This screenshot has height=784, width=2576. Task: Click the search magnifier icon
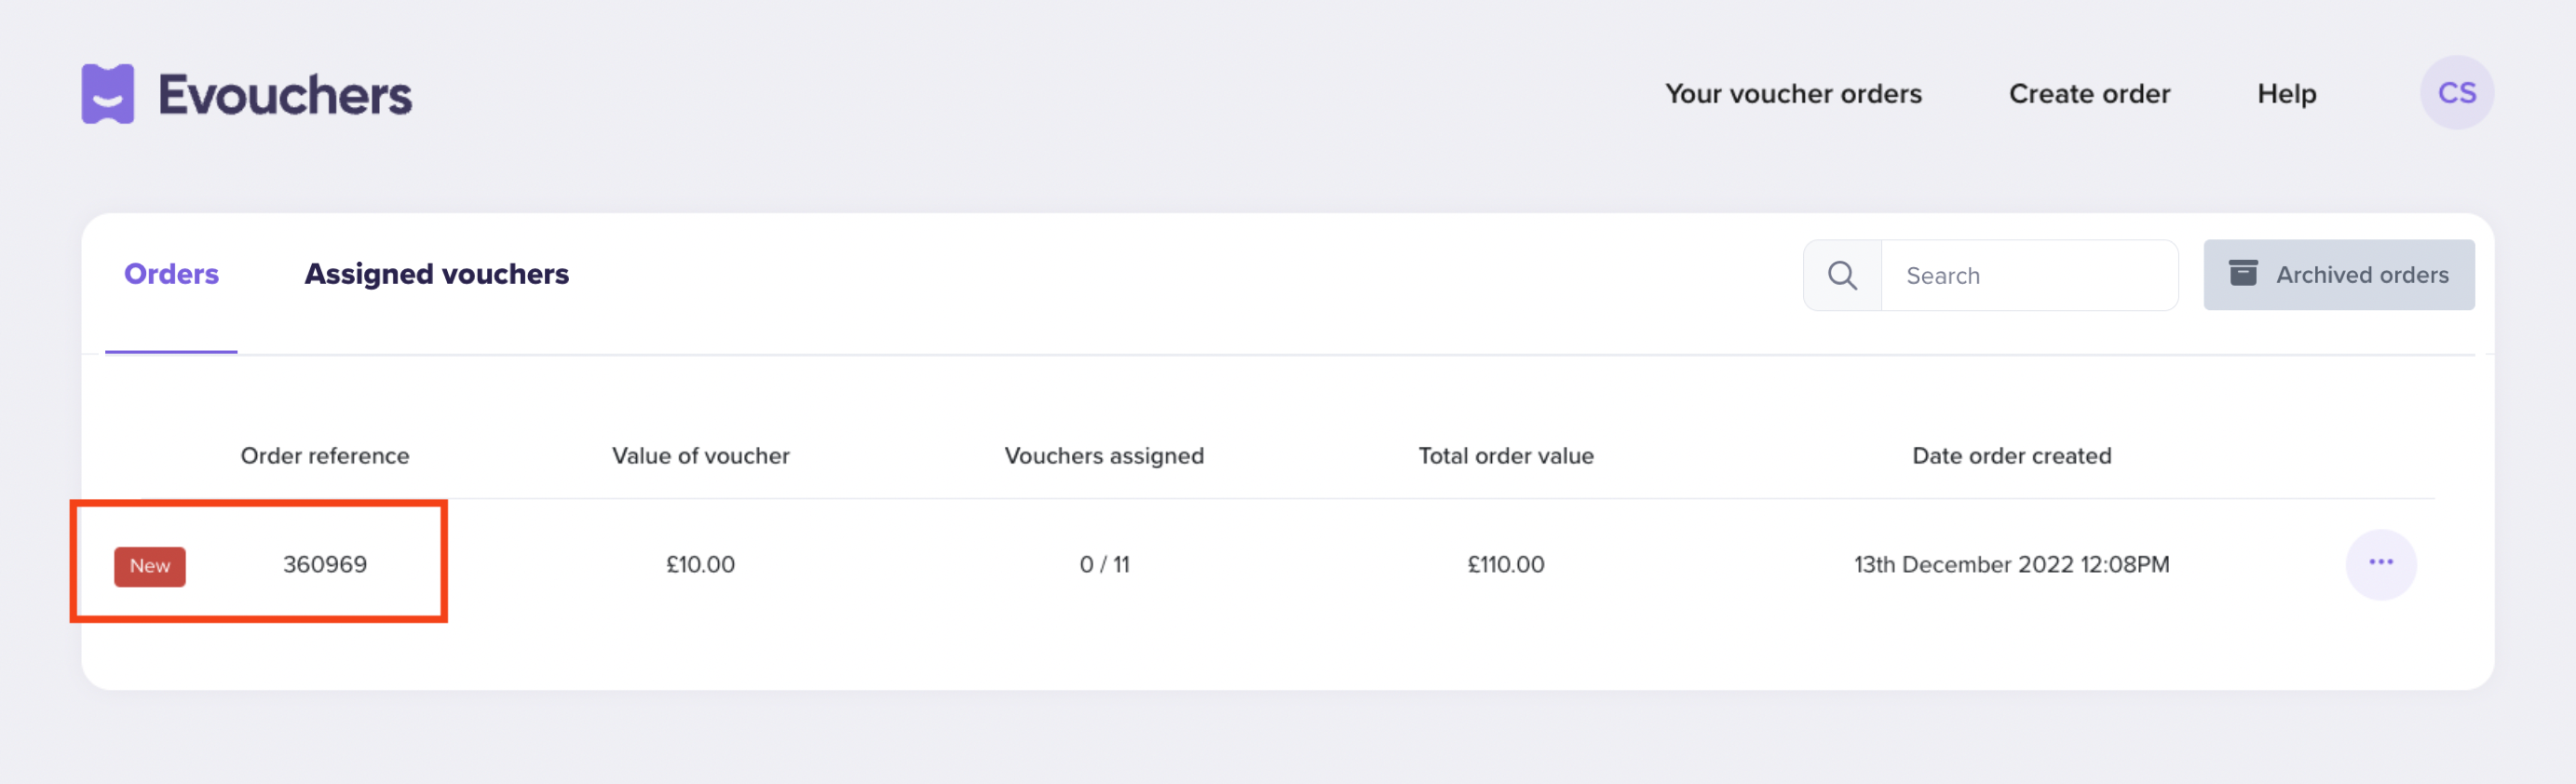pos(1842,275)
